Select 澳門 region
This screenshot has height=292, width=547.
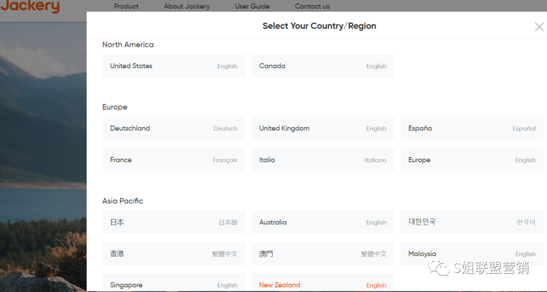coord(323,254)
